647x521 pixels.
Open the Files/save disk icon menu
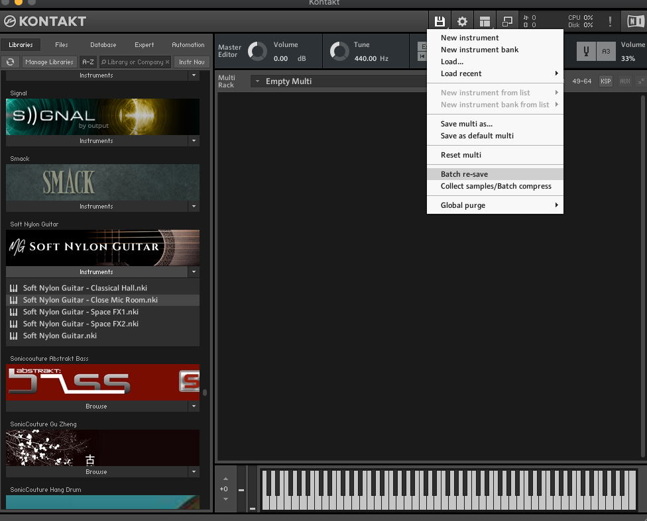pos(440,21)
